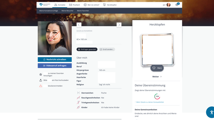Click the Trinkgewohnheiten glass icon
This screenshot has height=120, width=214.
click(78, 103)
